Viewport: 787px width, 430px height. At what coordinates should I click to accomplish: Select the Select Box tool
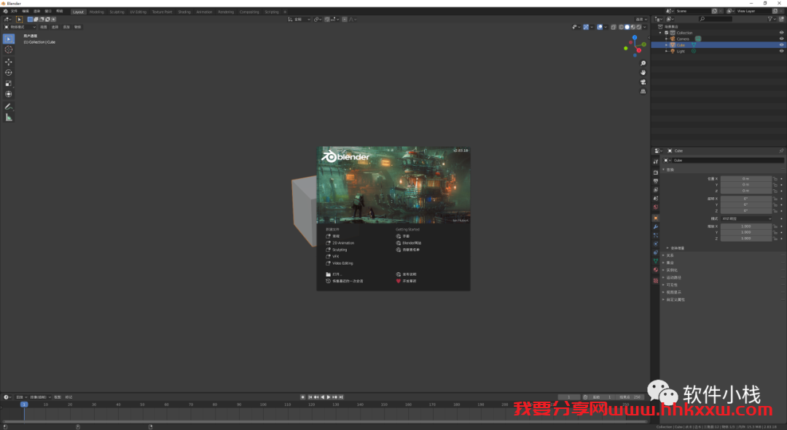click(9, 39)
